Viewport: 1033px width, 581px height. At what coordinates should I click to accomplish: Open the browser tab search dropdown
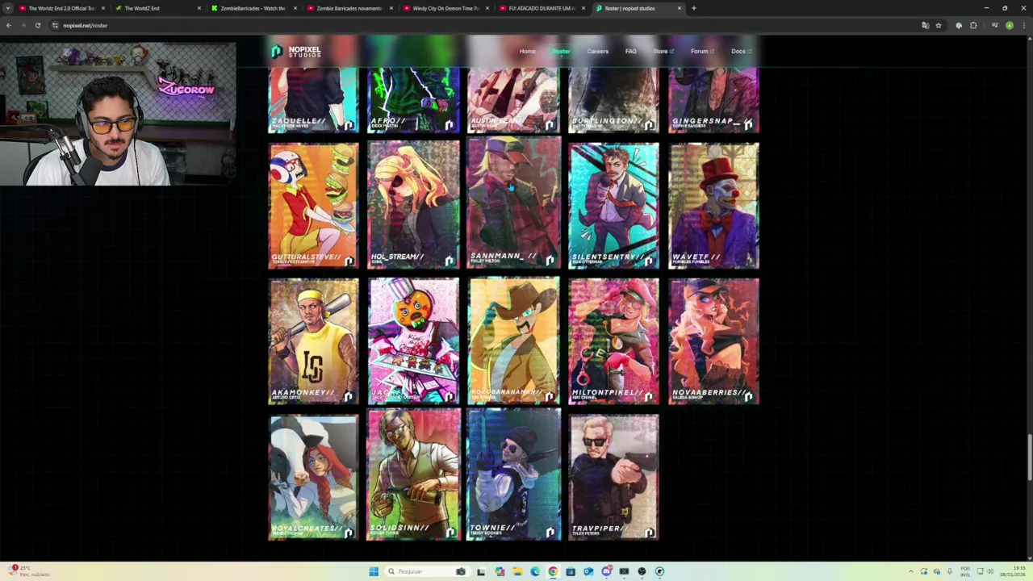pos(8,8)
